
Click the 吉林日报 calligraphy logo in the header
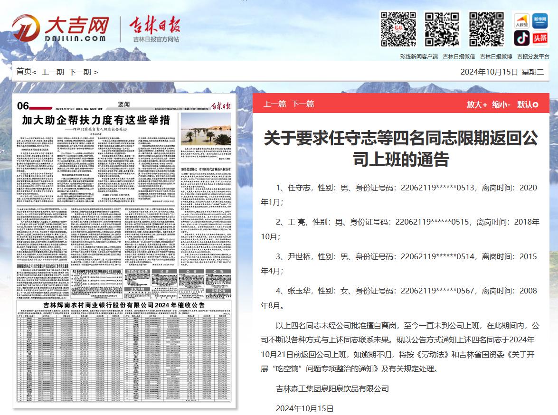pyautogui.click(x=155, y=25)
